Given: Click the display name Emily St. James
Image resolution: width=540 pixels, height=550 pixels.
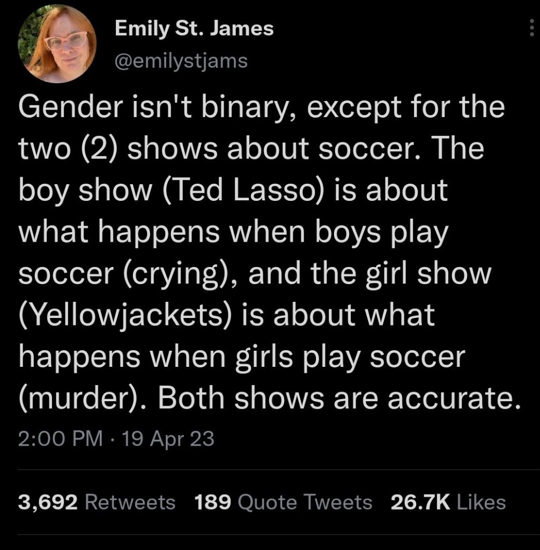Looking at the screenshot, I should coord(194,28).
